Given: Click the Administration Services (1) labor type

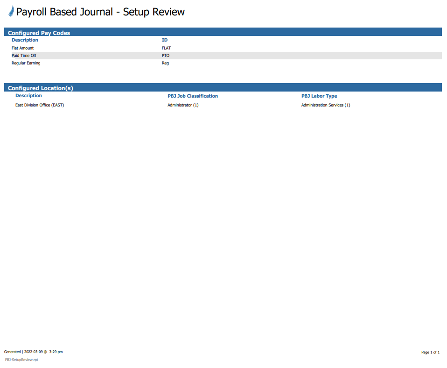Looking at the screenshot, I should pos(326,105).
